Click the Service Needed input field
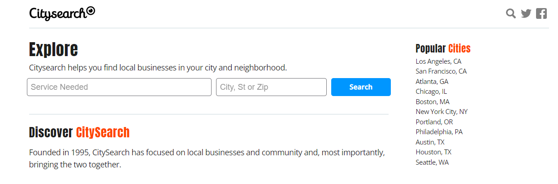Viewport: 558px width, 184px height. tap(119, 87)
